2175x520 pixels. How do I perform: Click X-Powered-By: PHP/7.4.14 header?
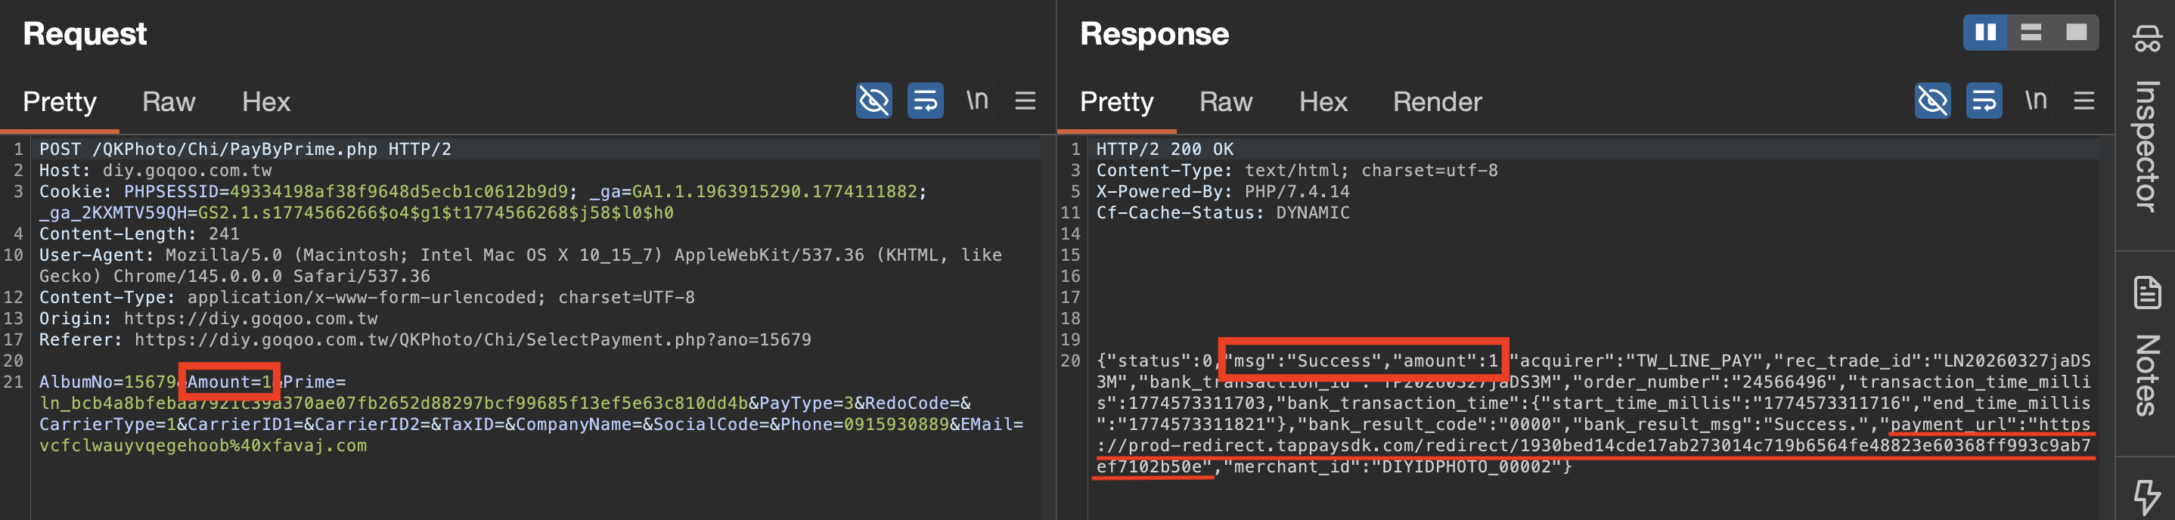pos(1223,192)
